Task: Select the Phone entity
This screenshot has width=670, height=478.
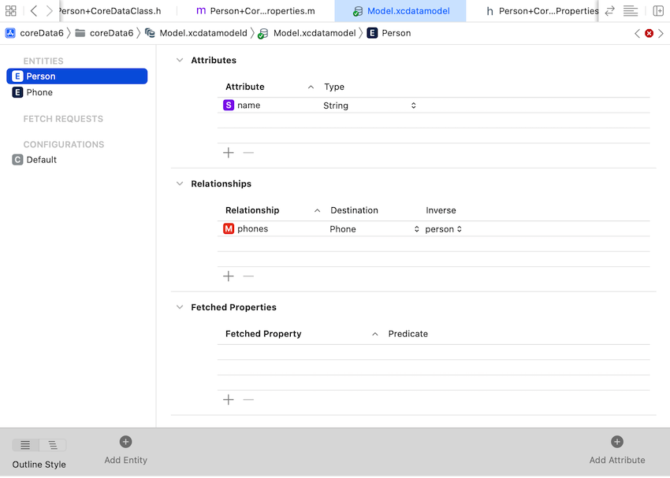Action: 39,92
